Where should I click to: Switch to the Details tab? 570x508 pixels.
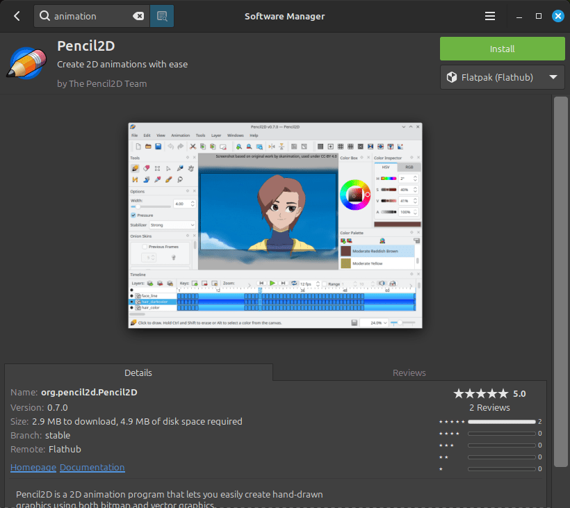(138, 372)
